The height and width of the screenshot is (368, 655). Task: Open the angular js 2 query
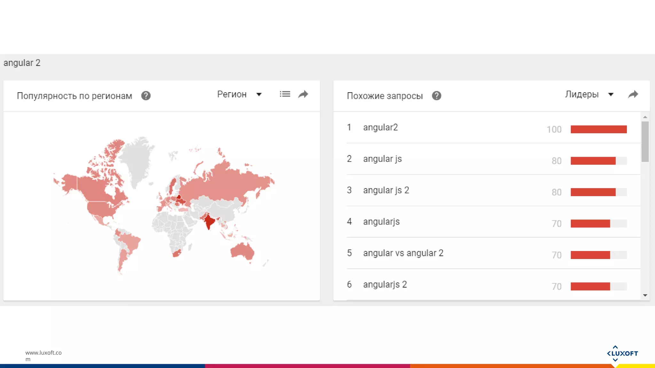[x=386, y=190]
